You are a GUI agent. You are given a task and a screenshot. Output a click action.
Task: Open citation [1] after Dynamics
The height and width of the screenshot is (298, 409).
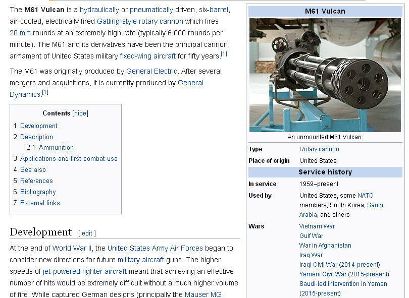(x=45, y=92)
